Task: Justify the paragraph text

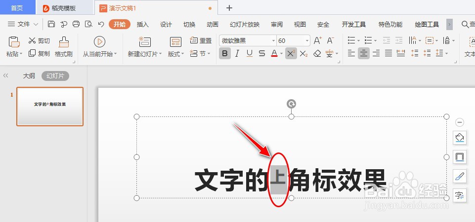Action: pos(389,54)
